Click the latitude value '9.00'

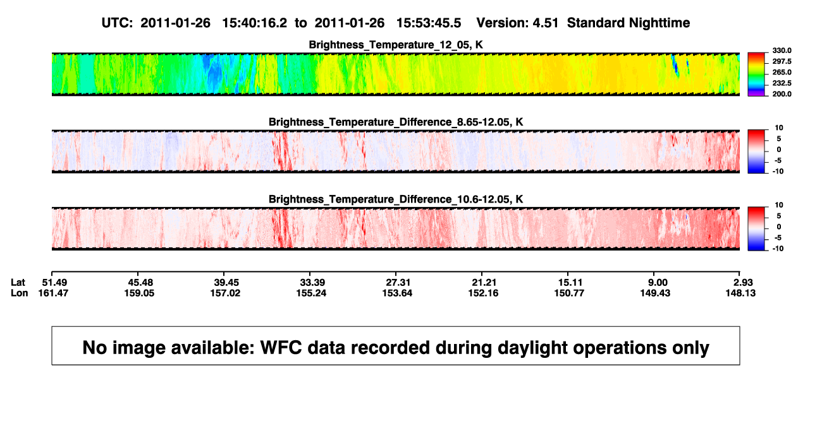[658, 282]
